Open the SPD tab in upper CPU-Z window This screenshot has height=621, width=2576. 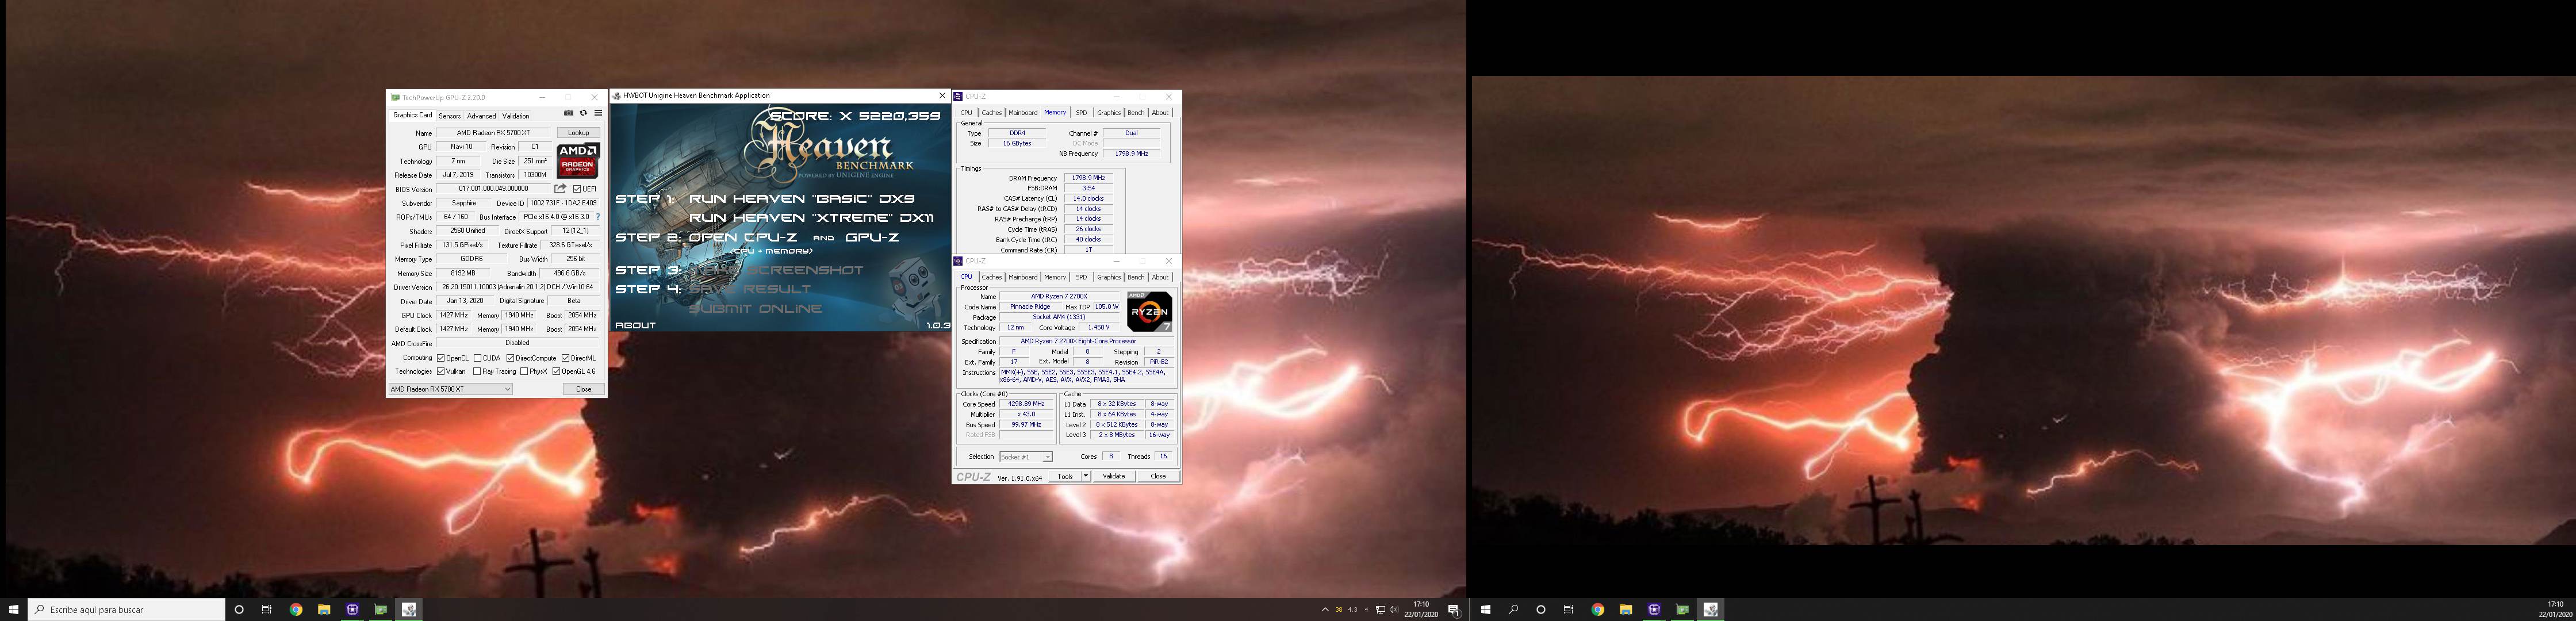(x=1081, y=113)
